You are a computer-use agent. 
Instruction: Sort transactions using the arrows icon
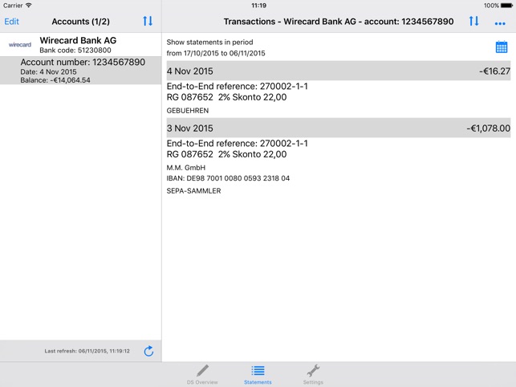tap(474, 21)
